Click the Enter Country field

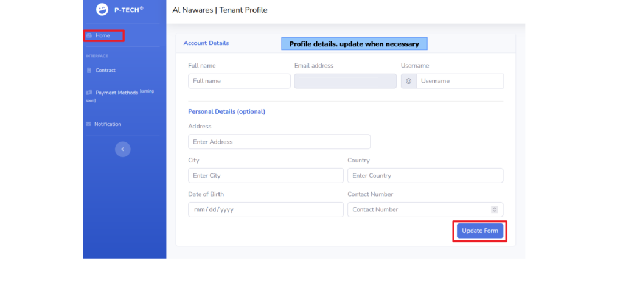tap(425, 175)
